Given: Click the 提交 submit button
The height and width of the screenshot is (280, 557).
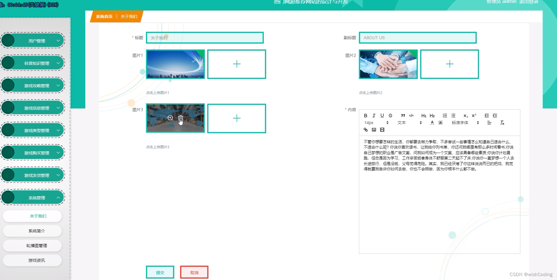Looking at the screenshot, I should tap(160, 272).
